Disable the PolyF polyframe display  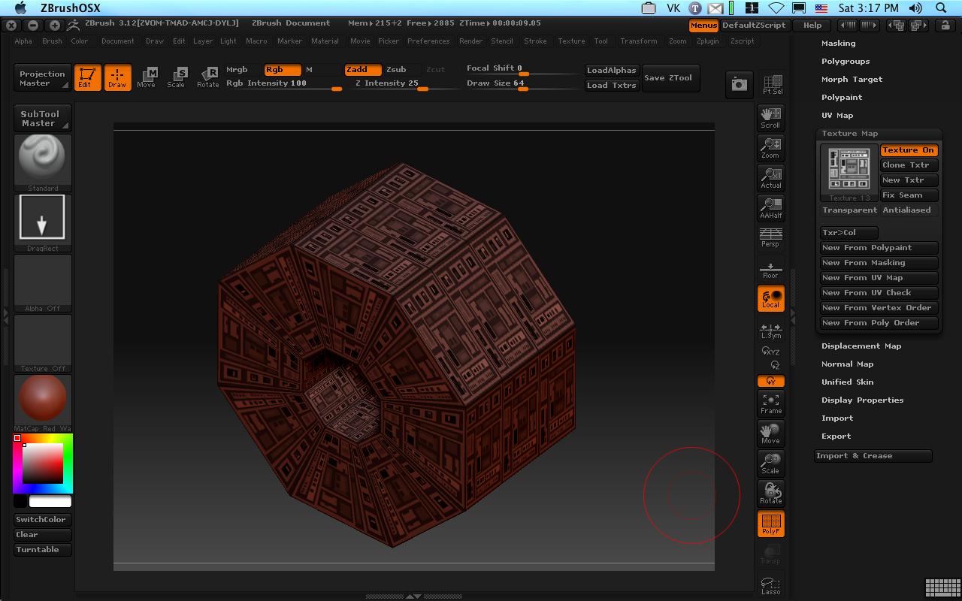click(x=770, y=524)
